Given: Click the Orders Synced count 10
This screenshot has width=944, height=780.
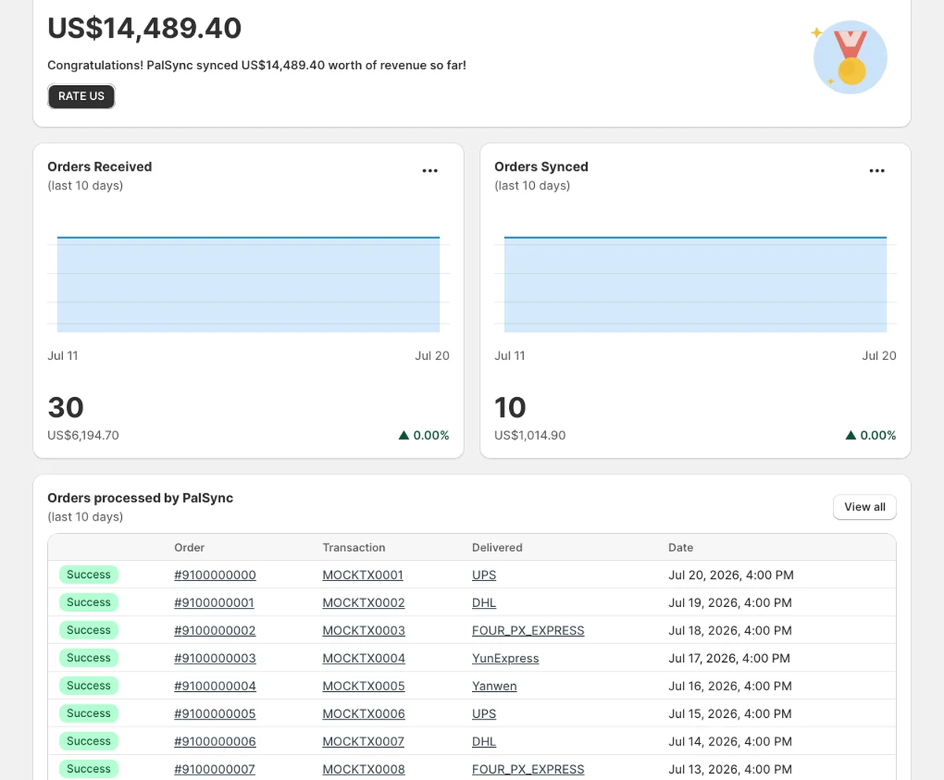Looking at the screenshot, I should [510, 407].
